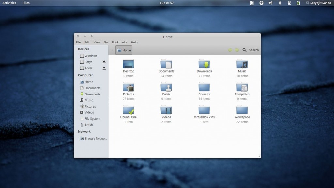Select Tools drive in sidebar

[x=88, y=68]
